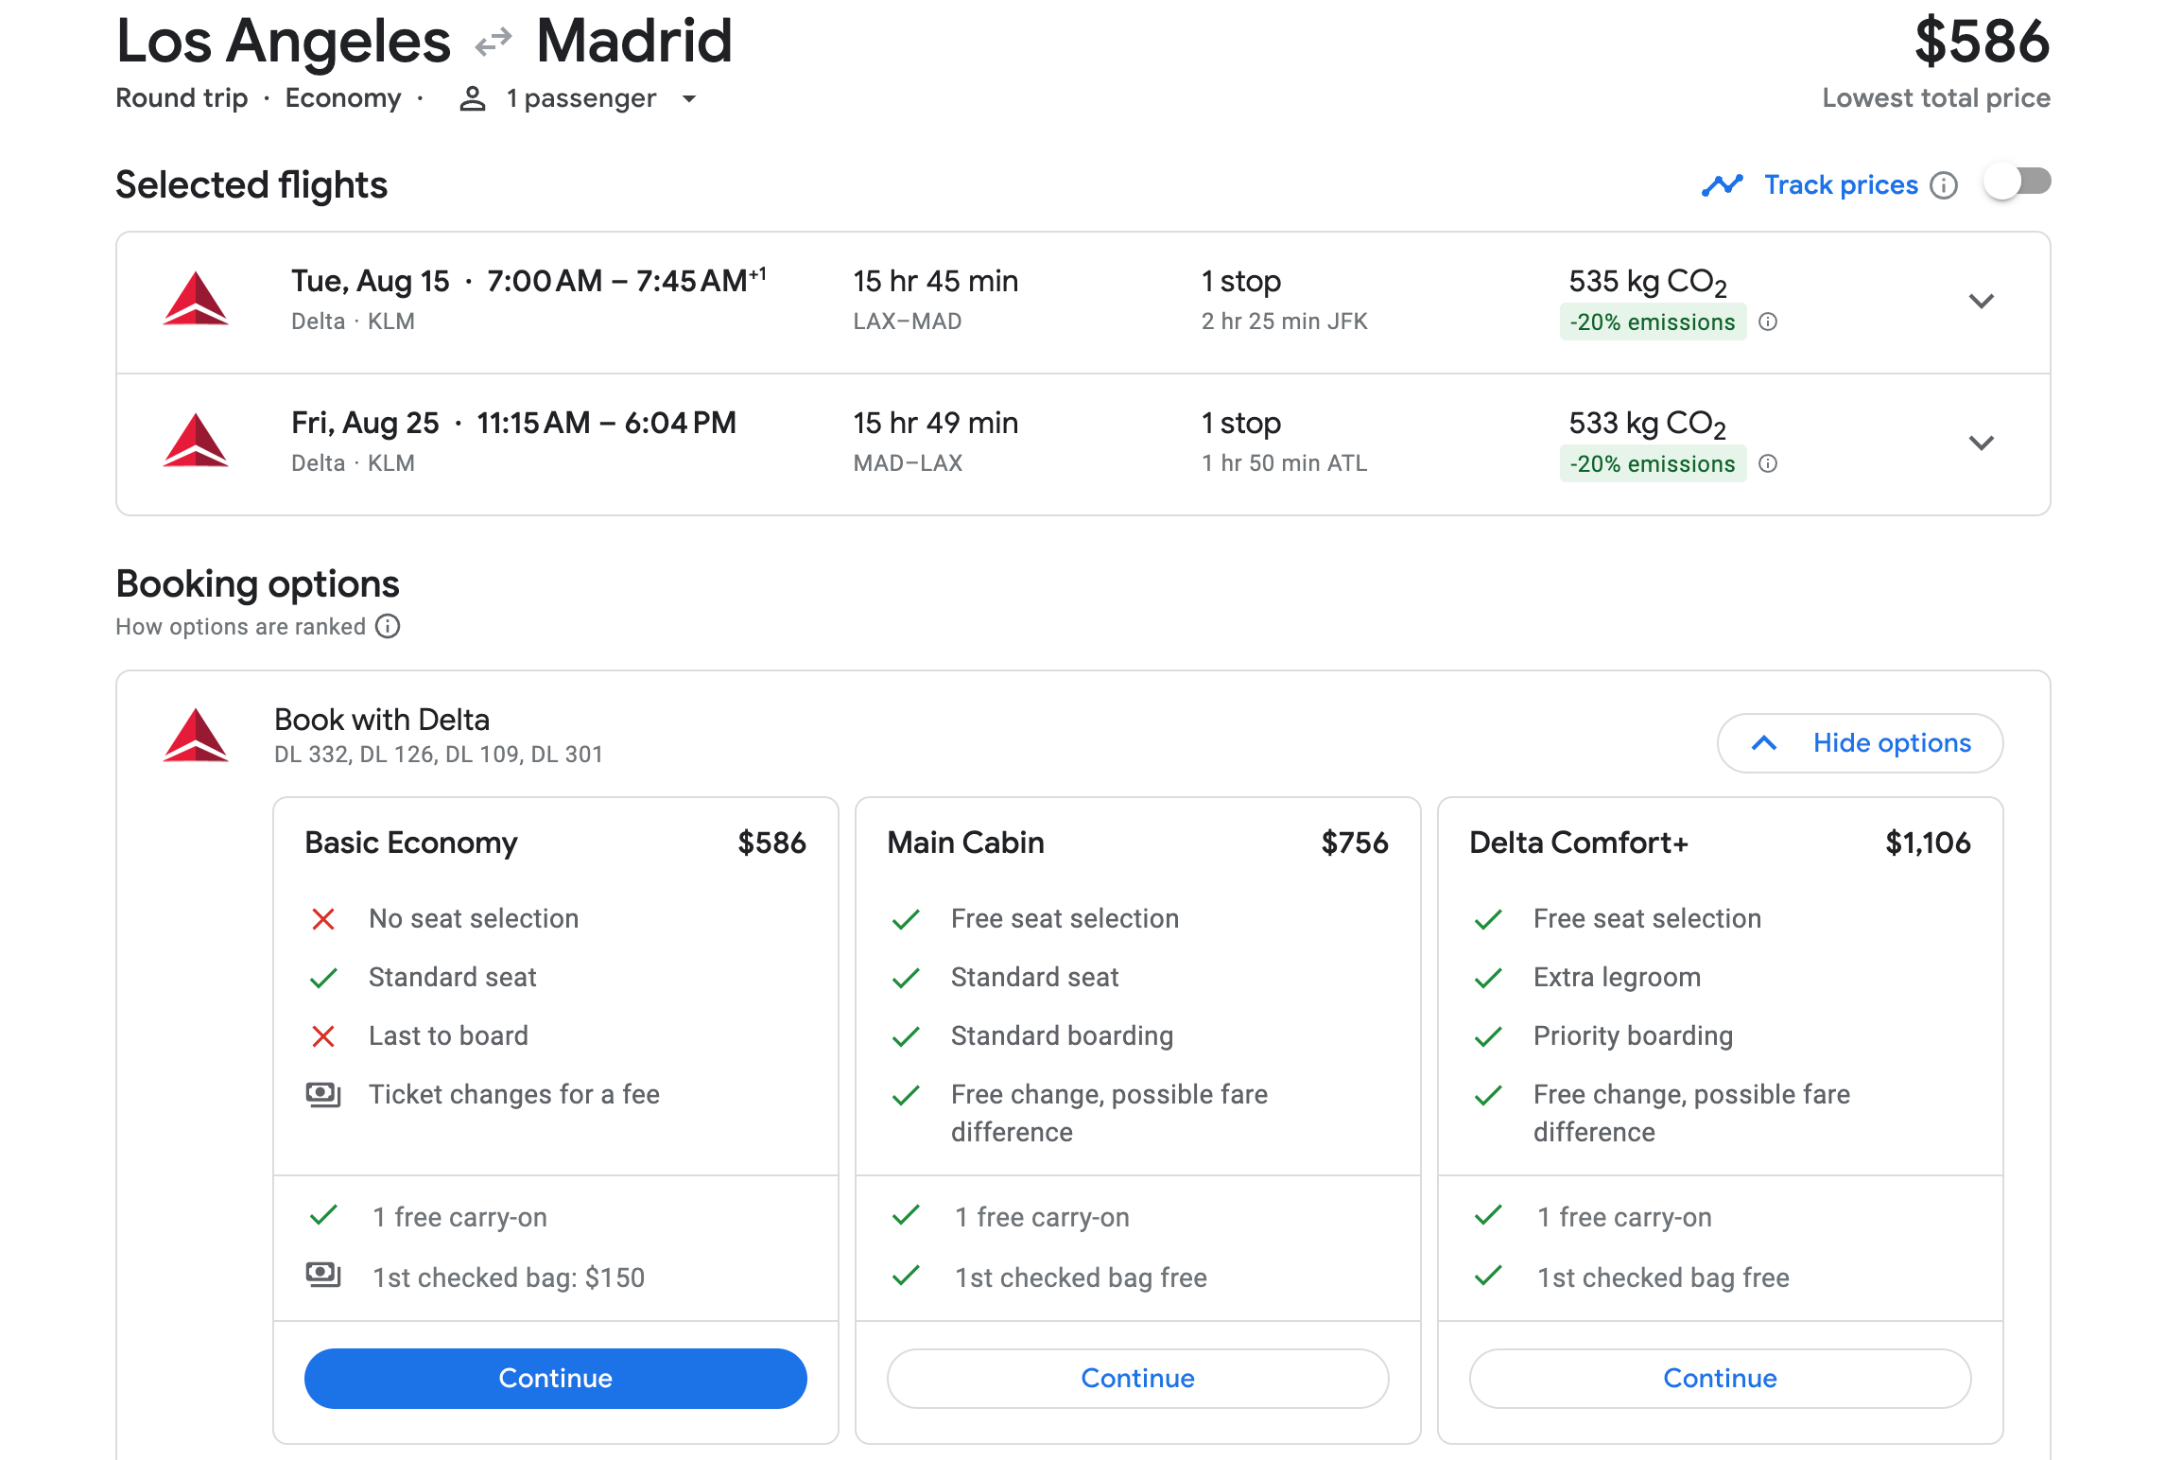Screen dimensions: 2165x1460
Task: Click the round-trip arrows swap icon
Action: 493,42
